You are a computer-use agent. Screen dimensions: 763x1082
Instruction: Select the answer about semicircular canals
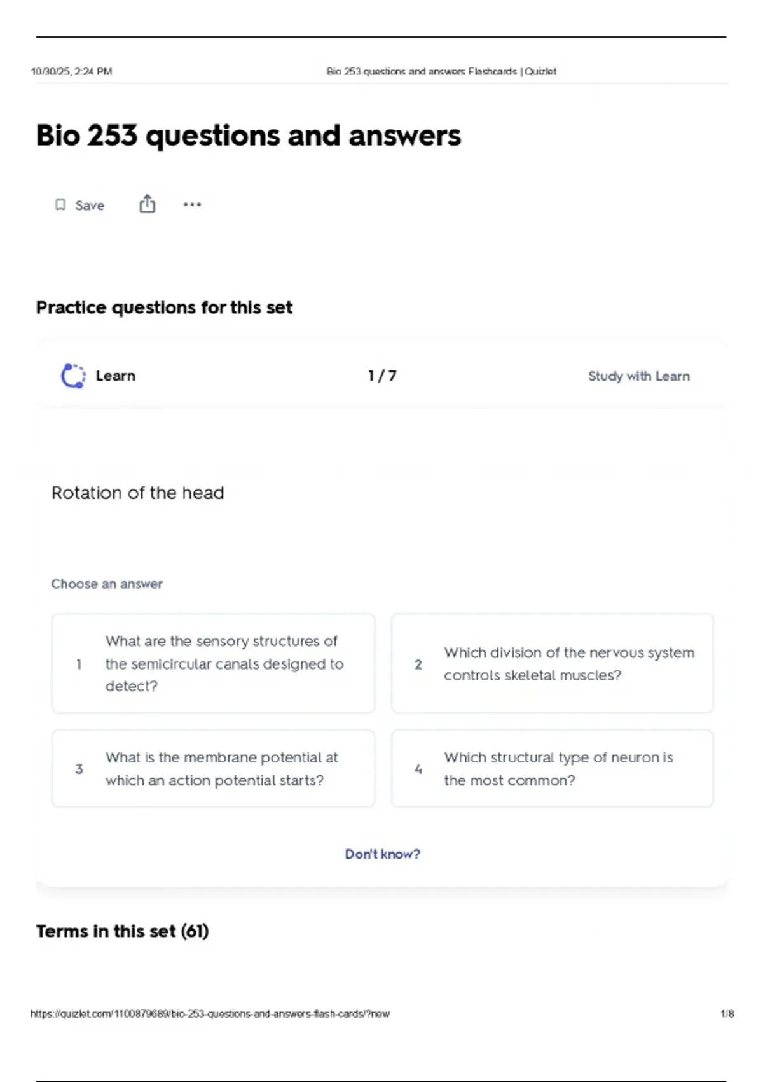pyautogui.click(x=213, y=663)
